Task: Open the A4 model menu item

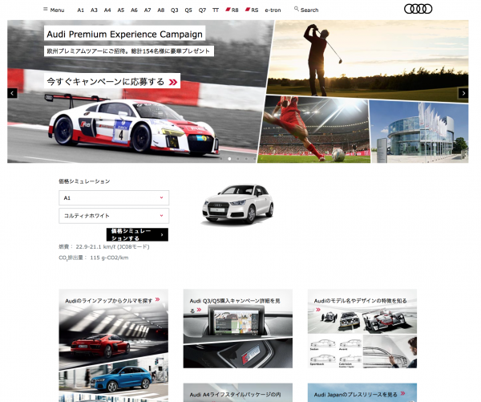Action: pos(107,10)
